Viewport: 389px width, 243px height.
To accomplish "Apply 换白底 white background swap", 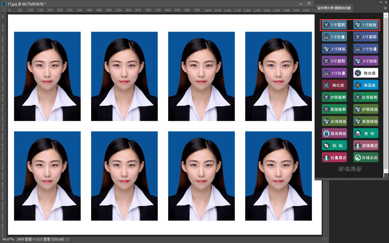I will click(x=365, y=73).
